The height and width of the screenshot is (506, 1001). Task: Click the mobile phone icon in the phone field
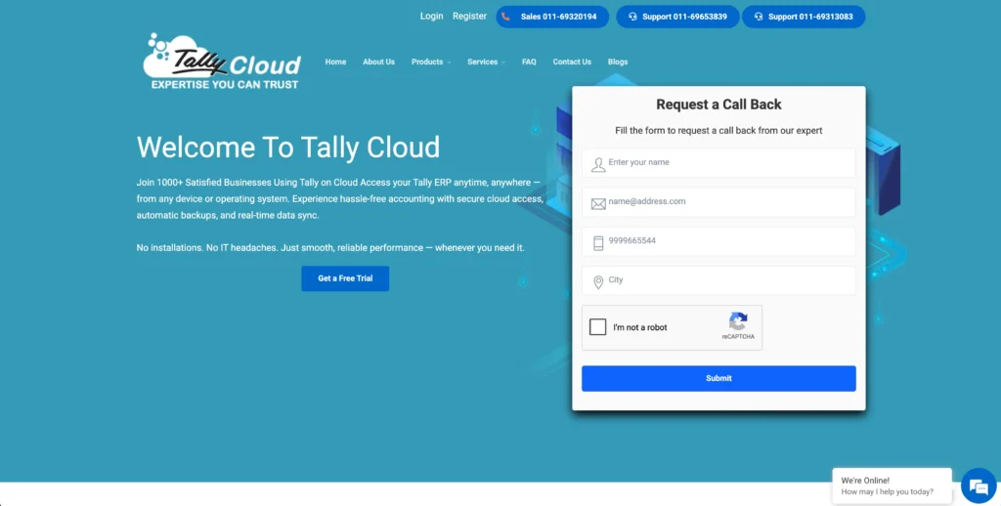[x=598, y=243]
